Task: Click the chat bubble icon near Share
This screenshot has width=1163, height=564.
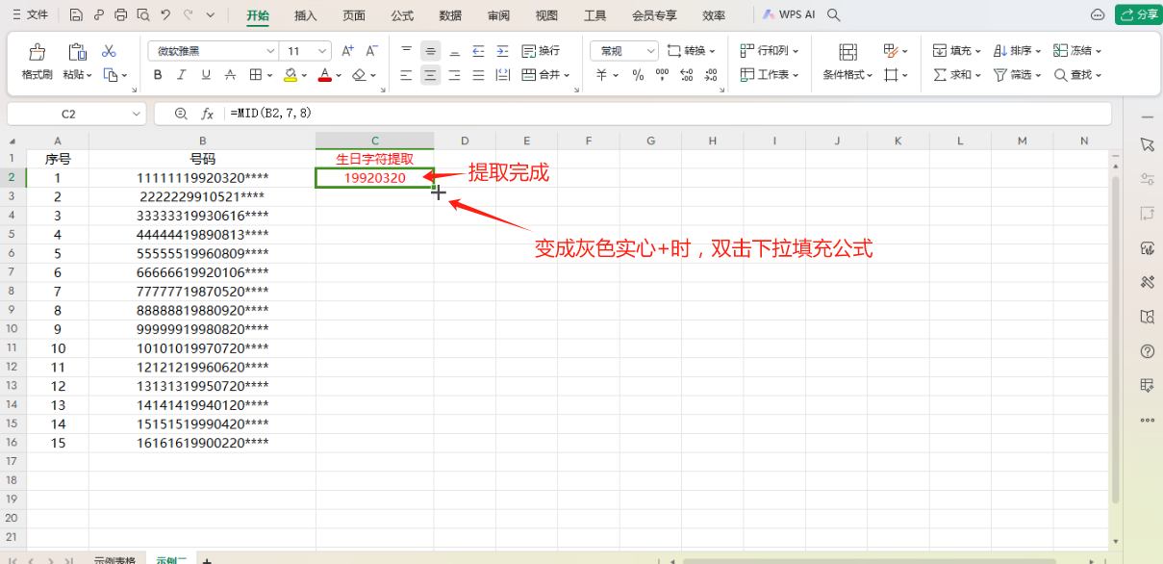Action: [1098, 14]
